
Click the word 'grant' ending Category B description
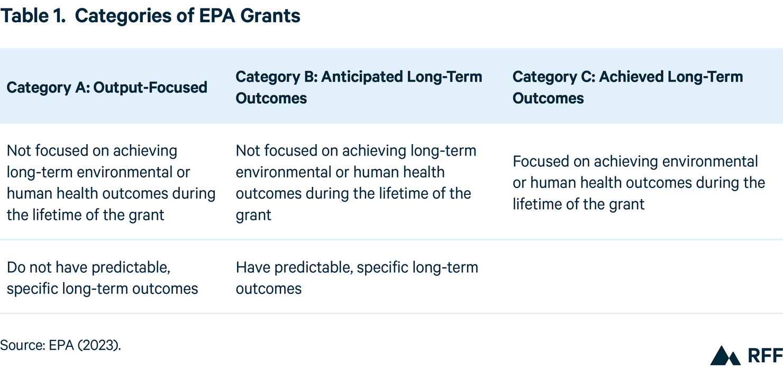pos(253,215)
